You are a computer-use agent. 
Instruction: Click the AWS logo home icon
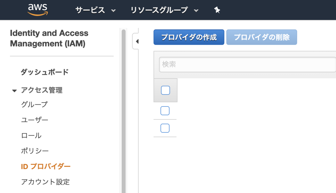click(x=38, y=10)
